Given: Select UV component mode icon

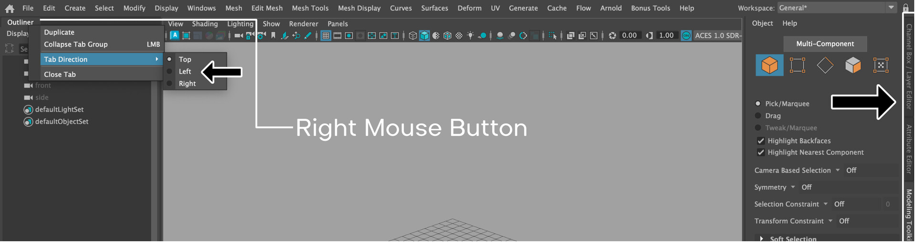Looking at the screenshot, I should click(x=881, y=65).
